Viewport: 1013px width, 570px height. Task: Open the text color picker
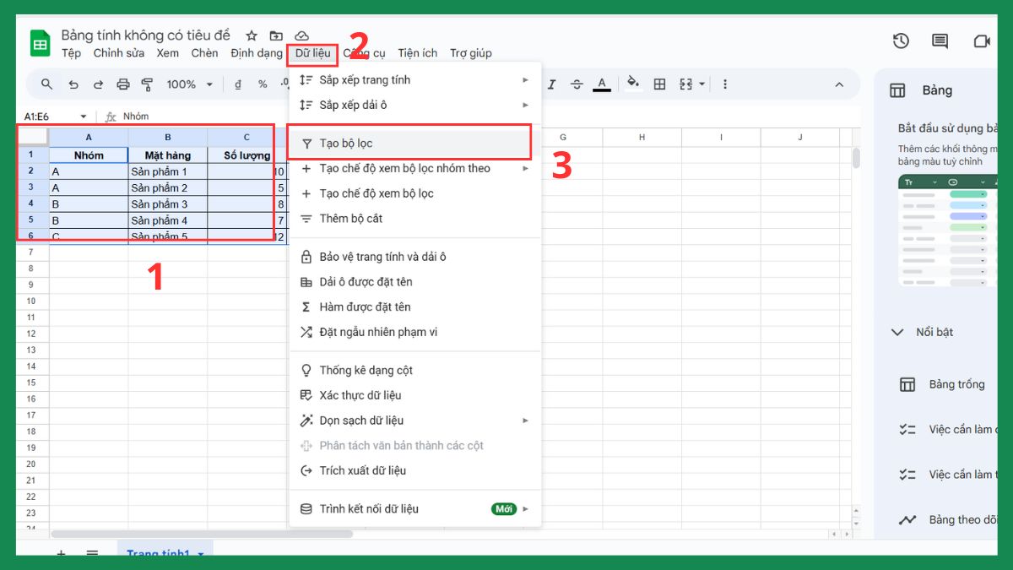coord(601,84)
